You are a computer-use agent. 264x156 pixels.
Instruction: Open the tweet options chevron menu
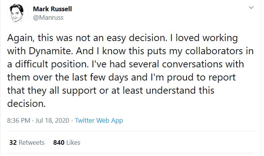pyautogui.click(x=251, y=8)
